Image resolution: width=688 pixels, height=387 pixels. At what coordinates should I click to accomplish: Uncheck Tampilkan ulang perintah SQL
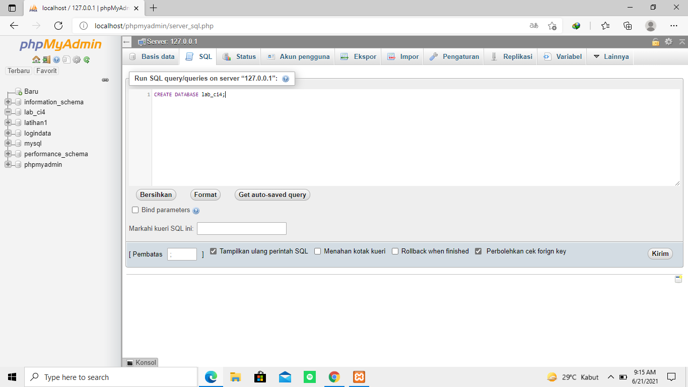(213, 250)
